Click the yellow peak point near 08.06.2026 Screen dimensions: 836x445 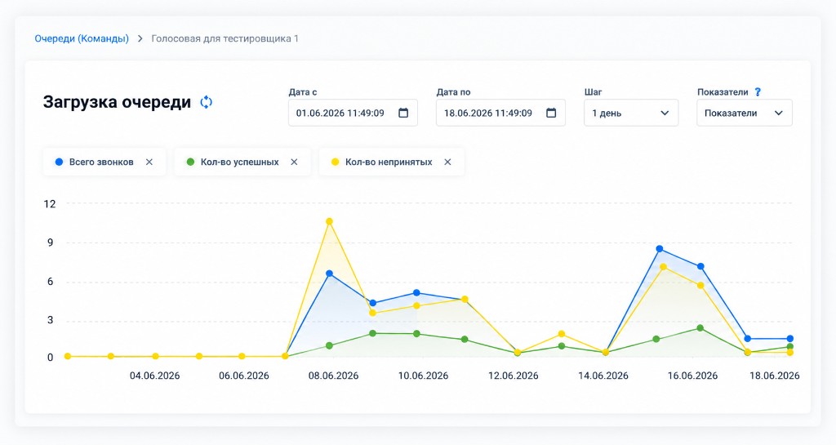330,221
